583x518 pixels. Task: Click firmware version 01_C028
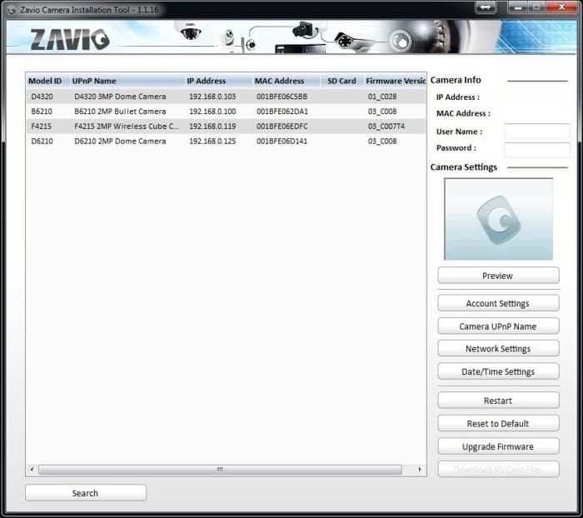tap(382, 97)
